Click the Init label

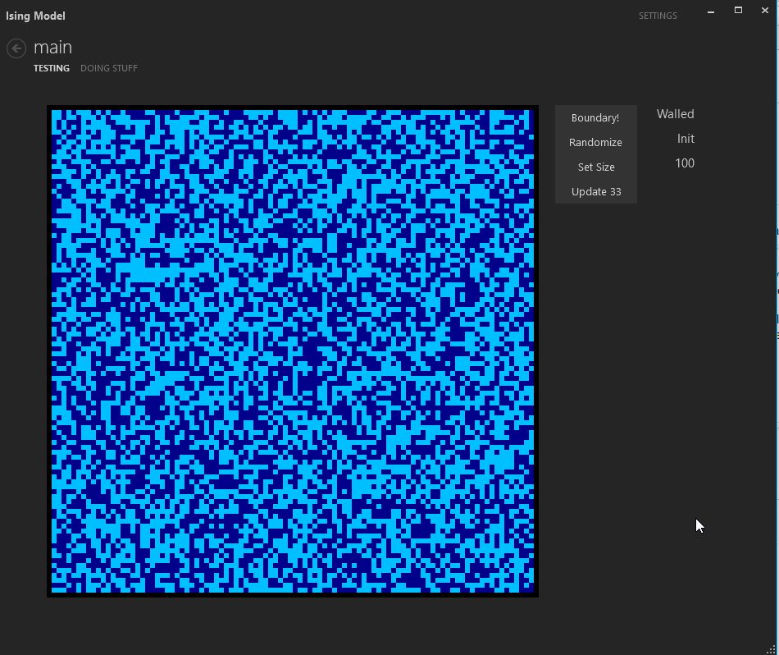click(x=686, y=139)
